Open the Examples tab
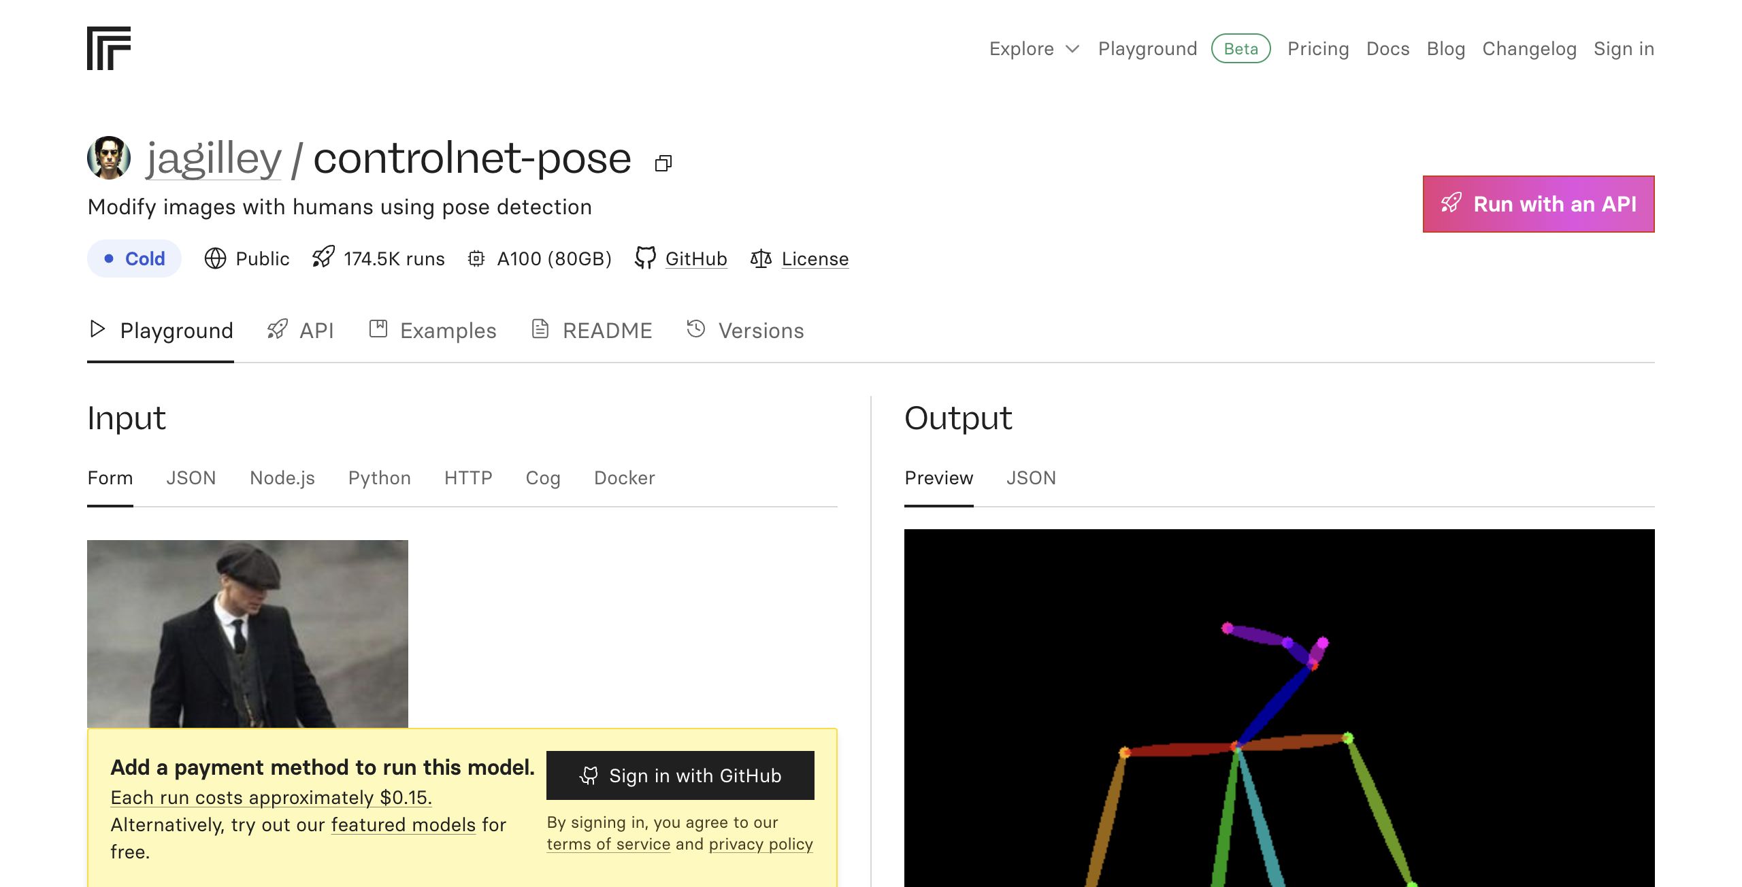This screenshot has height=887, width=1742. (x=433, y=331)
